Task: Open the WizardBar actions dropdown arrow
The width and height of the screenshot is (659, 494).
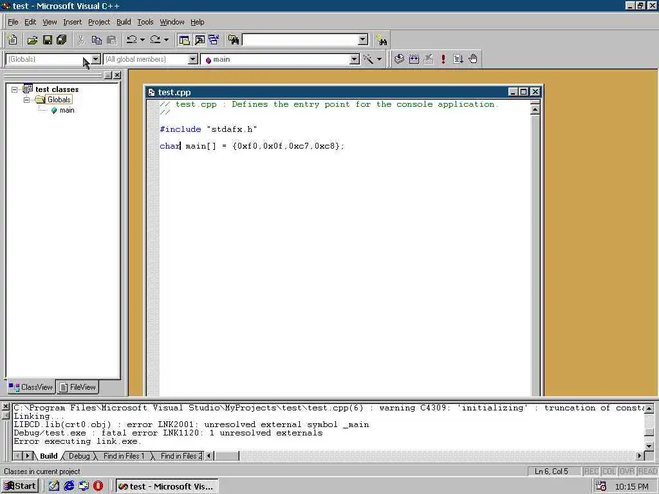Action: [379, 59]
